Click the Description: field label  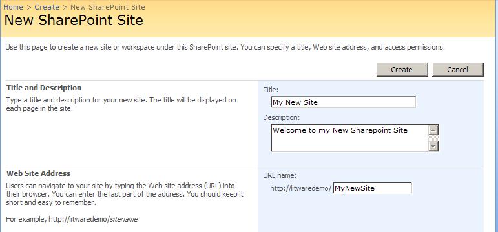tap(282, 117)
